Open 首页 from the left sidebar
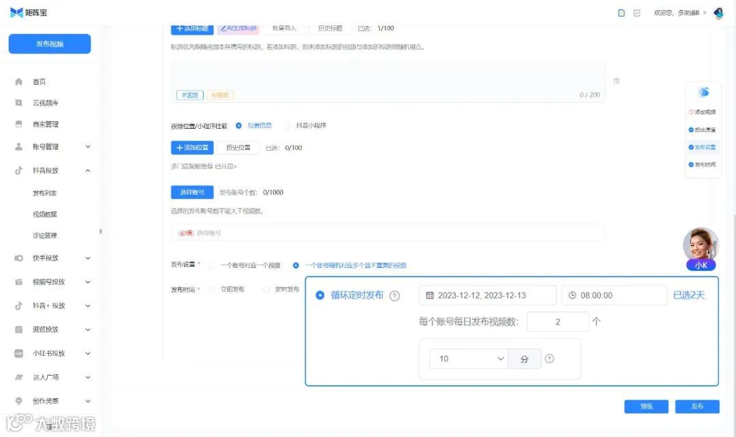 tap(38, 81)
